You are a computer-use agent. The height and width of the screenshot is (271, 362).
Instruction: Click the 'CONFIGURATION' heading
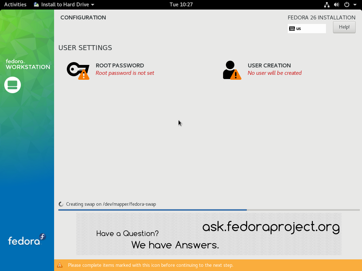coord(83,18)
